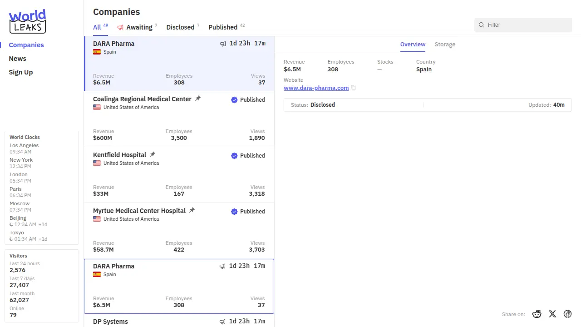Open the Storage tab
This screenshot has width=581, height=327.
445,45
